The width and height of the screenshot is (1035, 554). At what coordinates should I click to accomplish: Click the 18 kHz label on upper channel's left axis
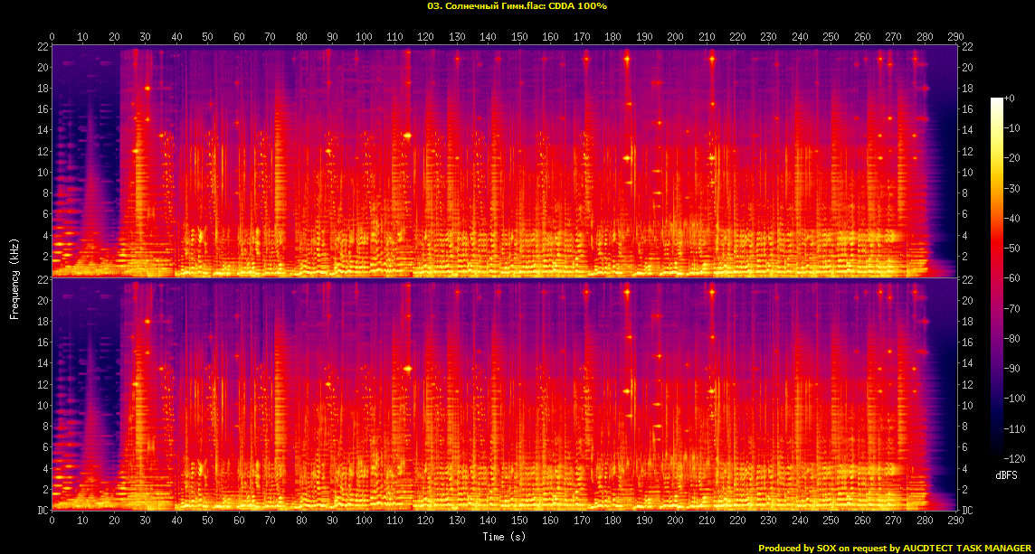pyautogui.click(x=43, y=89)
